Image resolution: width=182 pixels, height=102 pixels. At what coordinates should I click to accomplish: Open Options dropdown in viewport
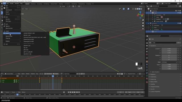pyautogui.click(x=141, y=6)
